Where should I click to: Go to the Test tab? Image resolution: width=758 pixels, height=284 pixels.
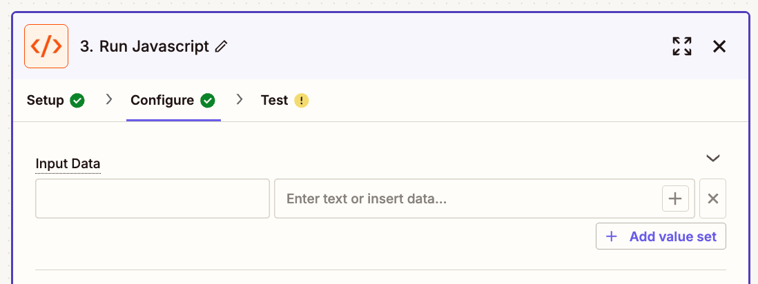pyautogui.click(x=284, y=101)
